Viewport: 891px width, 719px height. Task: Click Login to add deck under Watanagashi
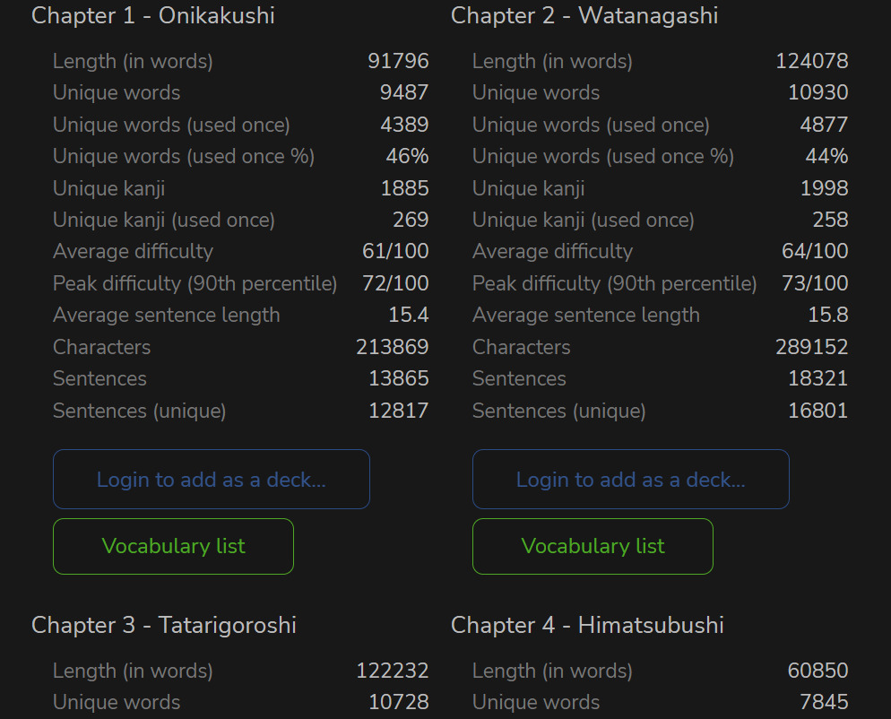coord(630,480)
